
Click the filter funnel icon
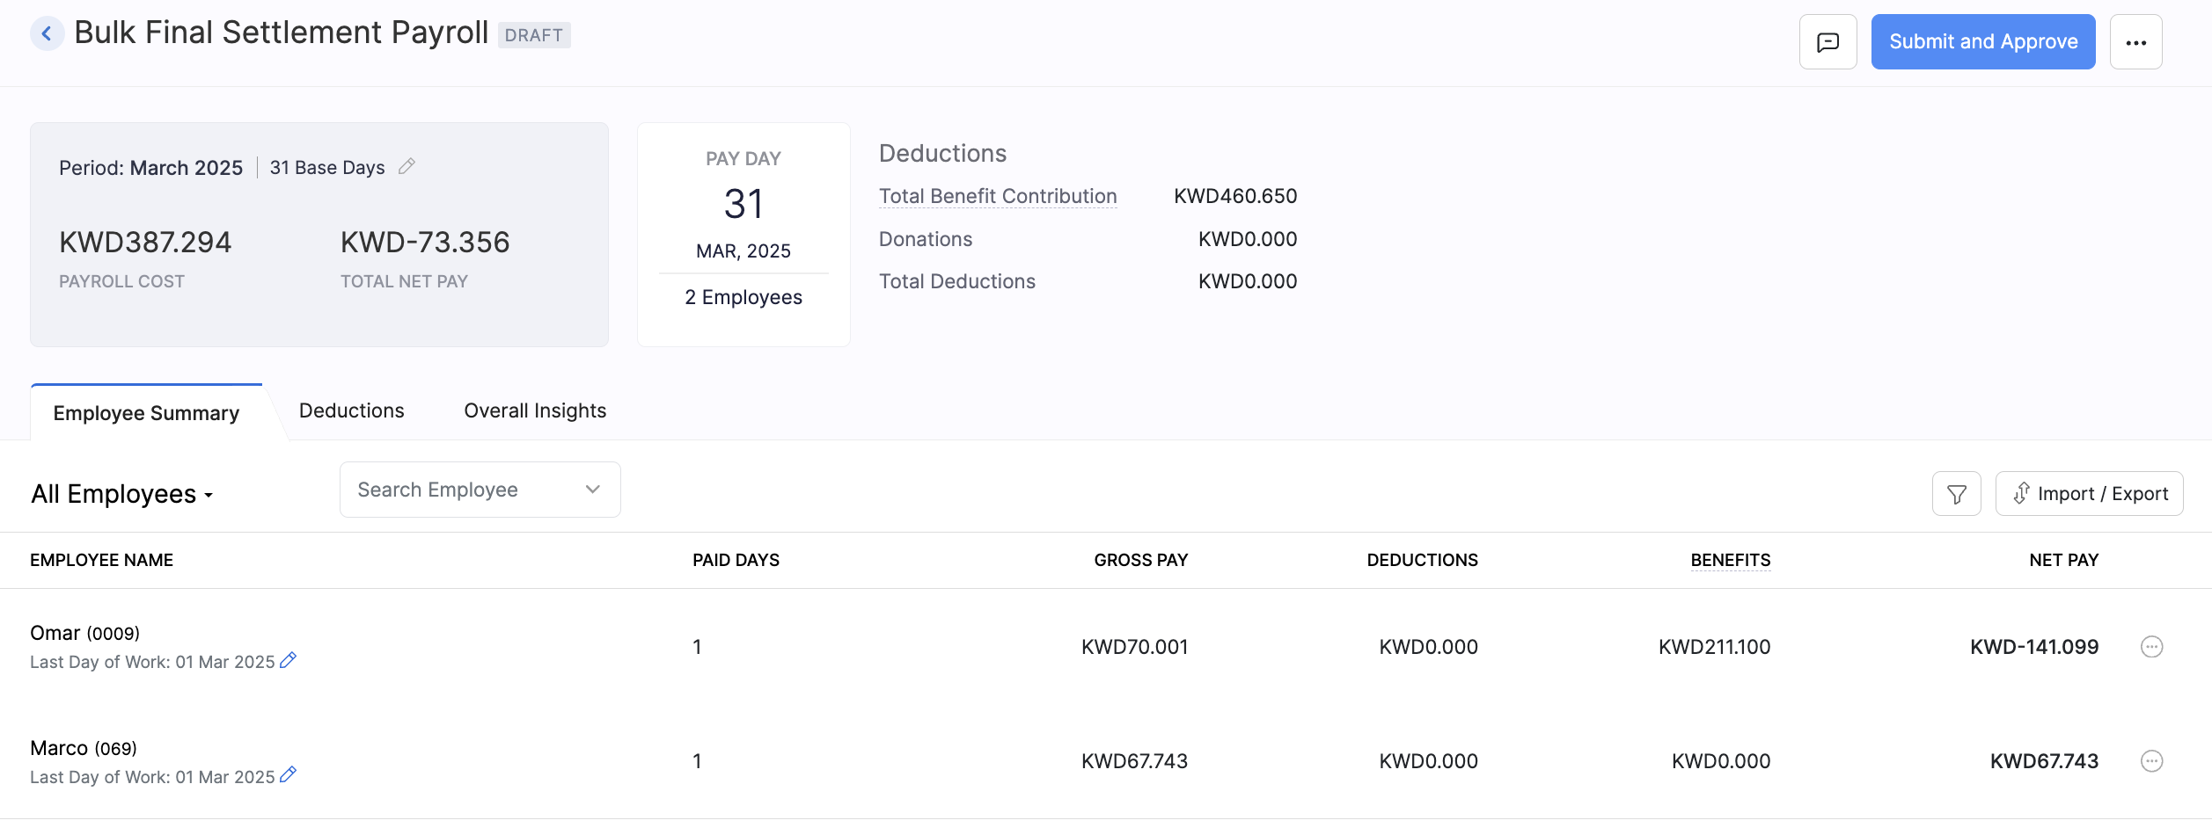pos(1956,494)
